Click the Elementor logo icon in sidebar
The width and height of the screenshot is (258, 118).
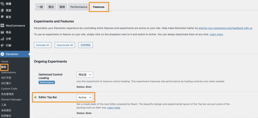tap(2, 54)
